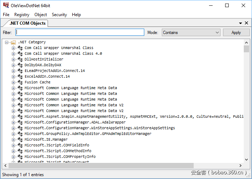Click the DllHostInitializer class icon
Viewport: 252px width, 179px height.
pyautogui.click(x=20, y=59)
